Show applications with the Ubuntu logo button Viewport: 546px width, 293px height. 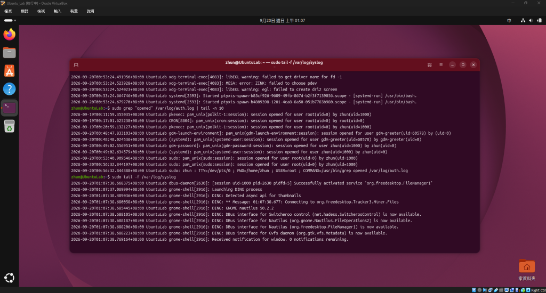tap(10, 278)
